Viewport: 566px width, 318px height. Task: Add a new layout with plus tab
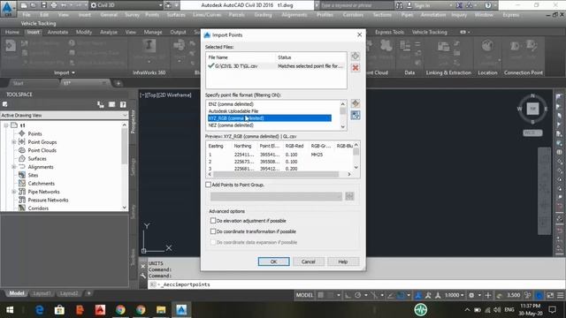pyautogui.click(x=88, y=293)
